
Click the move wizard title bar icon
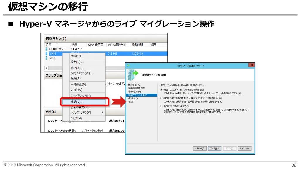click(x=128, y=65)
